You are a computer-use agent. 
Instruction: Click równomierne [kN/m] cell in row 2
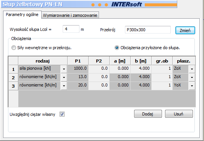coord(39,77)
